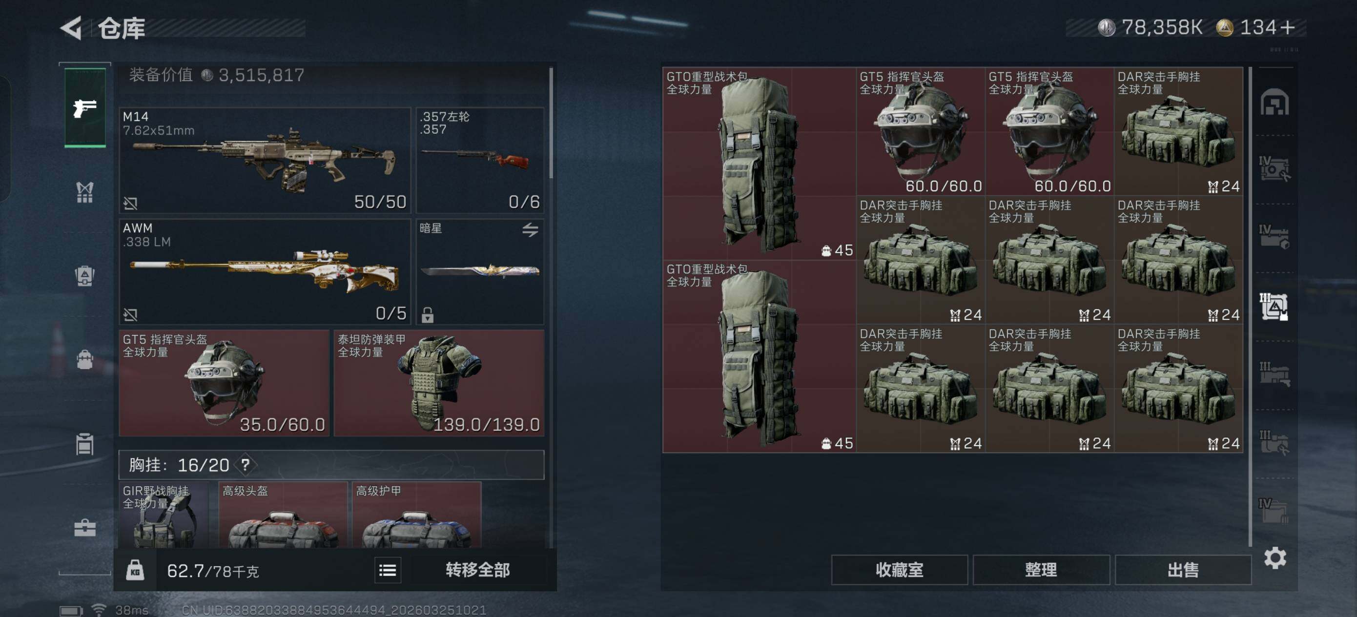This screenshot has width=1357, height=617.
Task: Open the 胸挂 capacity help question mark
Action: coord(245,465)
